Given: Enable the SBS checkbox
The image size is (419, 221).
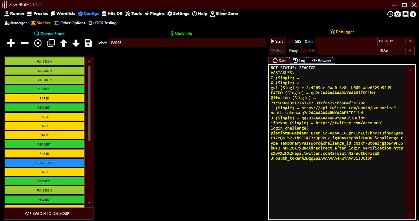Looking at the screenshot, I should point(290,41).
